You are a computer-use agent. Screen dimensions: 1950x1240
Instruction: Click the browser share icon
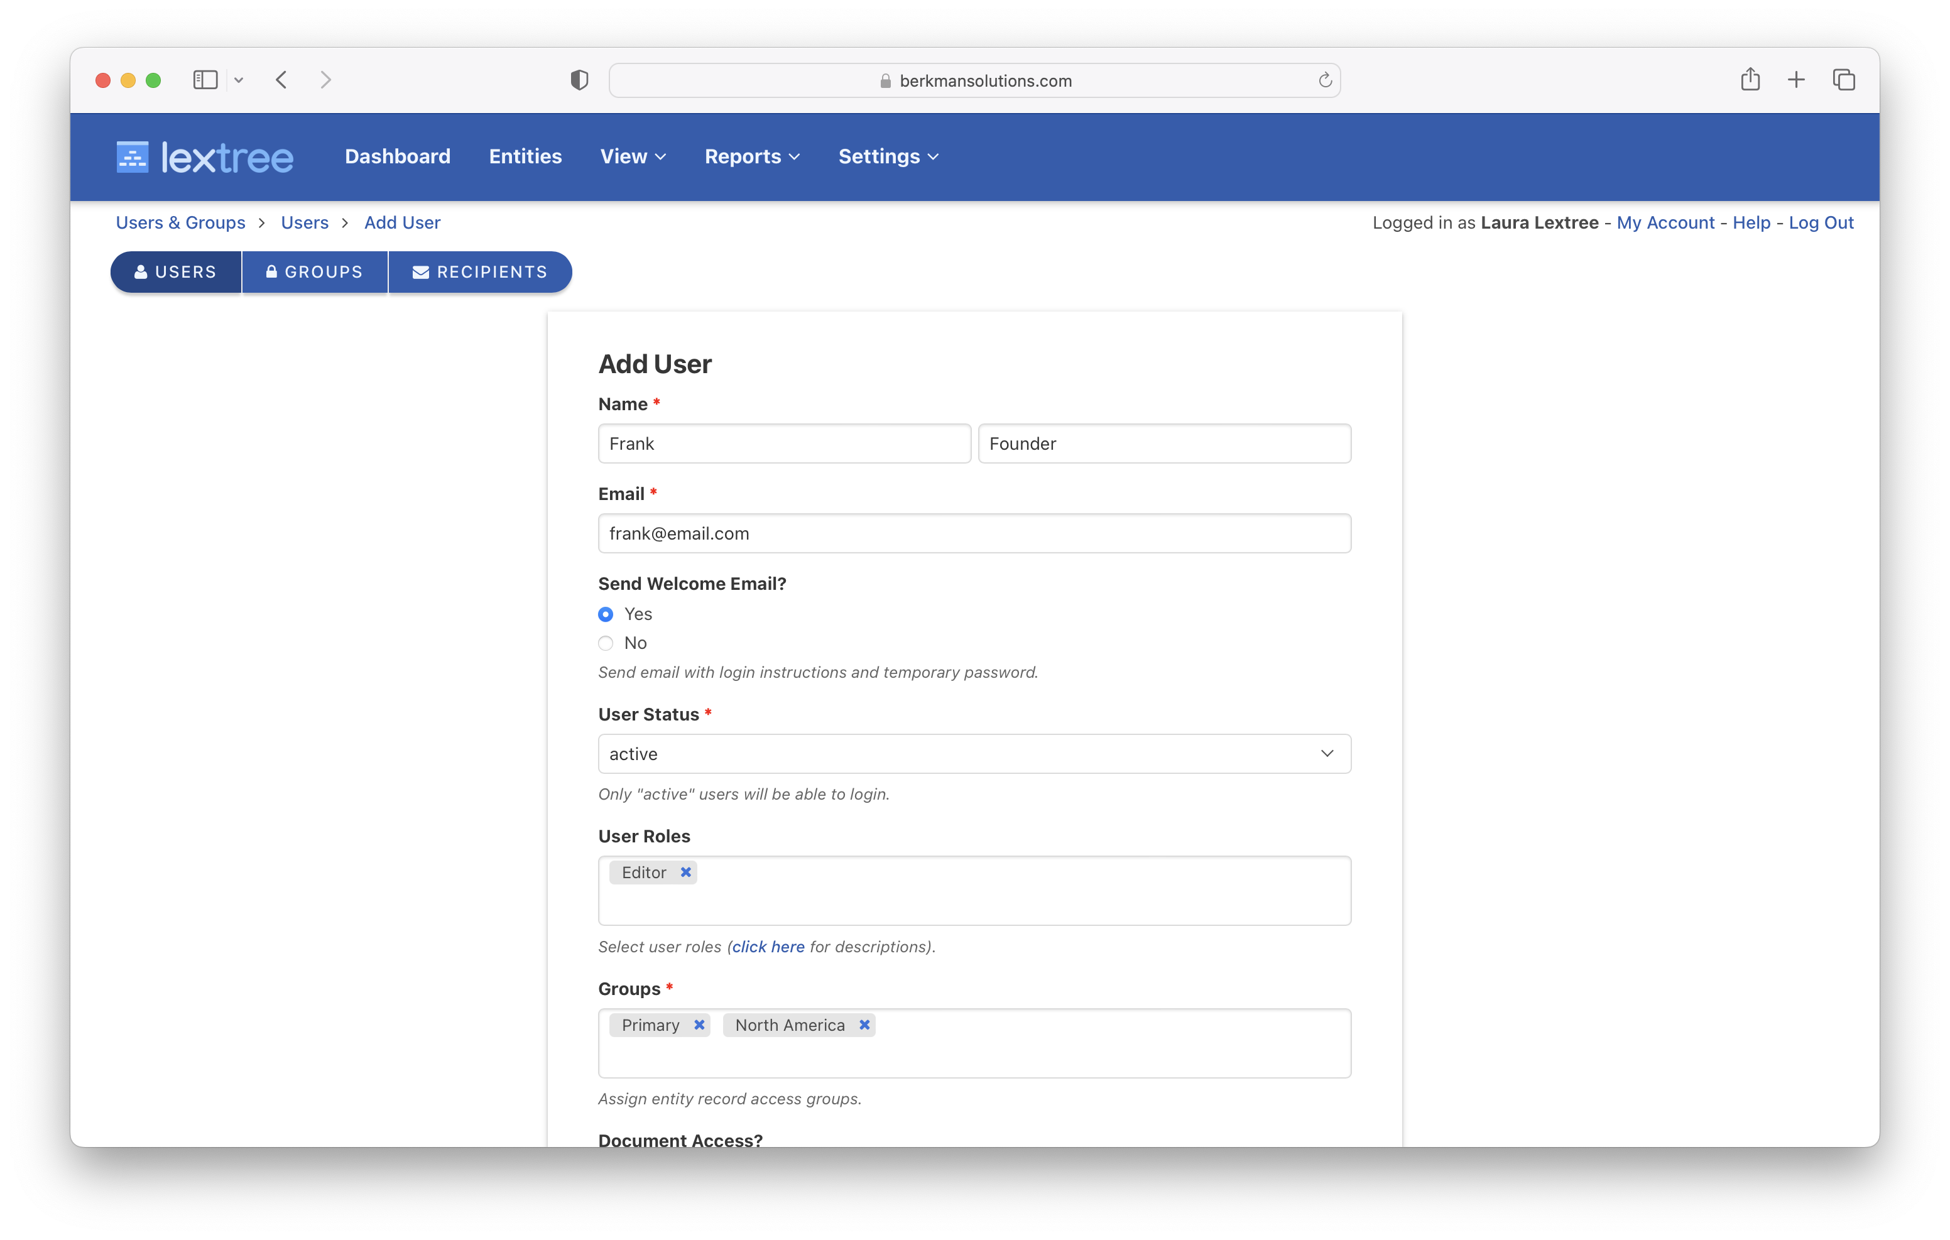1751,79
